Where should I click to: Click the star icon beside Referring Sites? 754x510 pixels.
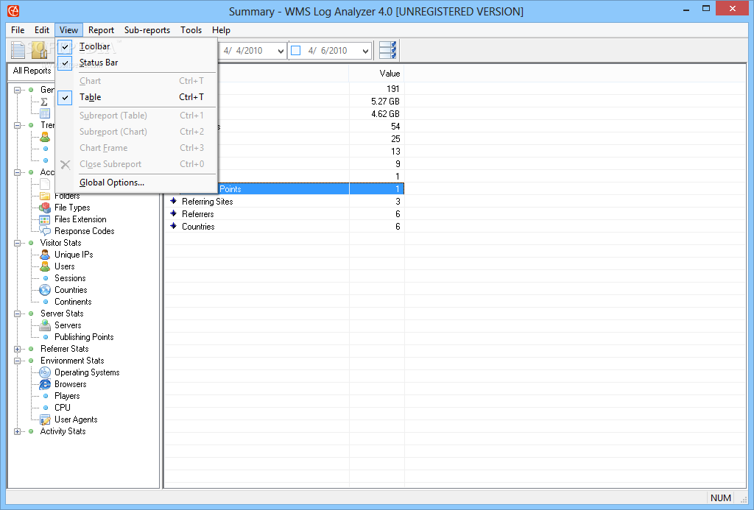click(174, 201)
